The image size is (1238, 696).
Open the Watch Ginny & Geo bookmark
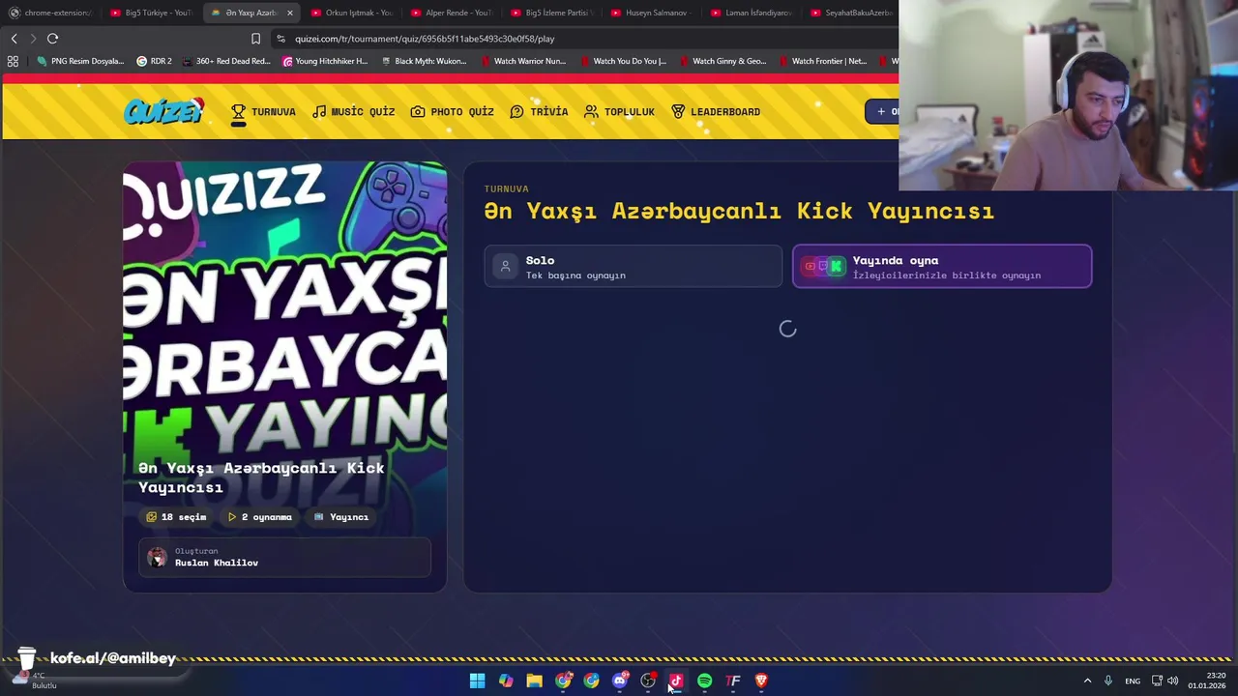pyautogui.click(x=722, y=61)
